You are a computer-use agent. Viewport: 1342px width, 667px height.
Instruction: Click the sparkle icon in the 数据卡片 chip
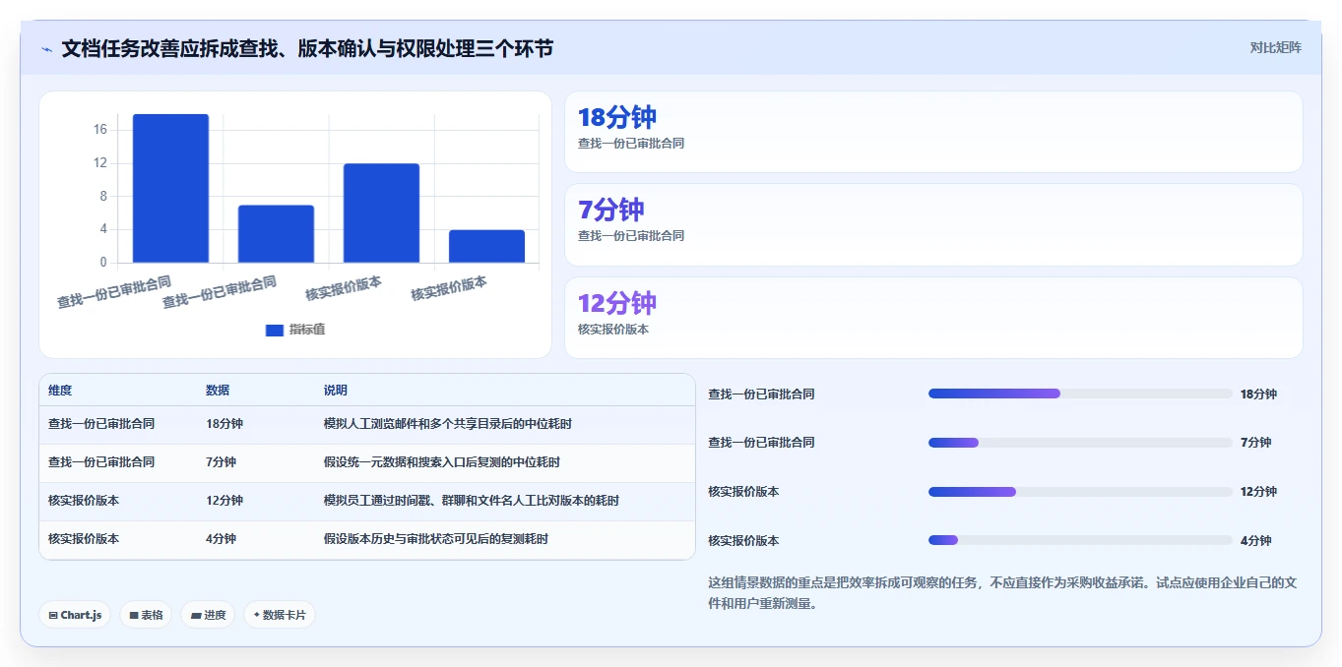pyautogui.click(x=256, y=615)
